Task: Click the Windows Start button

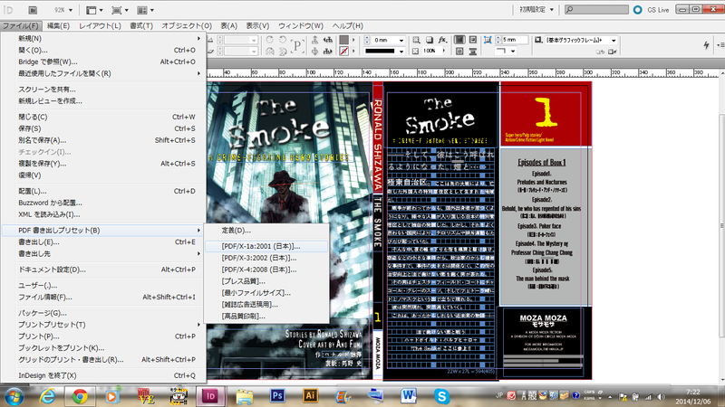Action: 14,397
